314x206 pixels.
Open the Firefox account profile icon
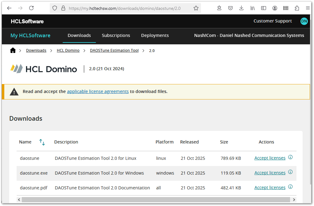[x=275, y=8]
